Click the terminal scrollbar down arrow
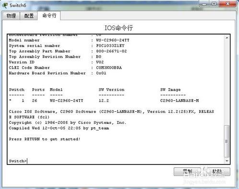Screen dimensions: 239x189 [x=227, y=161]
